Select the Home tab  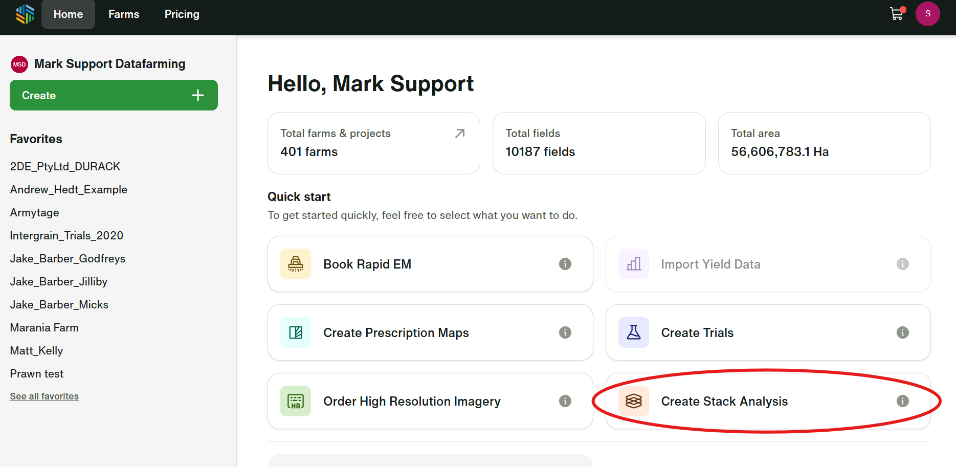coord(68,14)
